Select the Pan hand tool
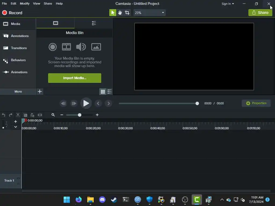The width and height of the screenshot is (275, 206). [120, 13]
